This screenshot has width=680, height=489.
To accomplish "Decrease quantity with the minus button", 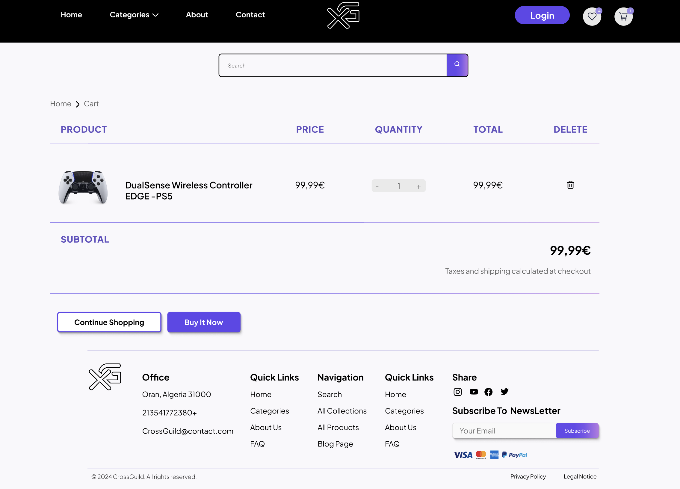I will point(377,186).
